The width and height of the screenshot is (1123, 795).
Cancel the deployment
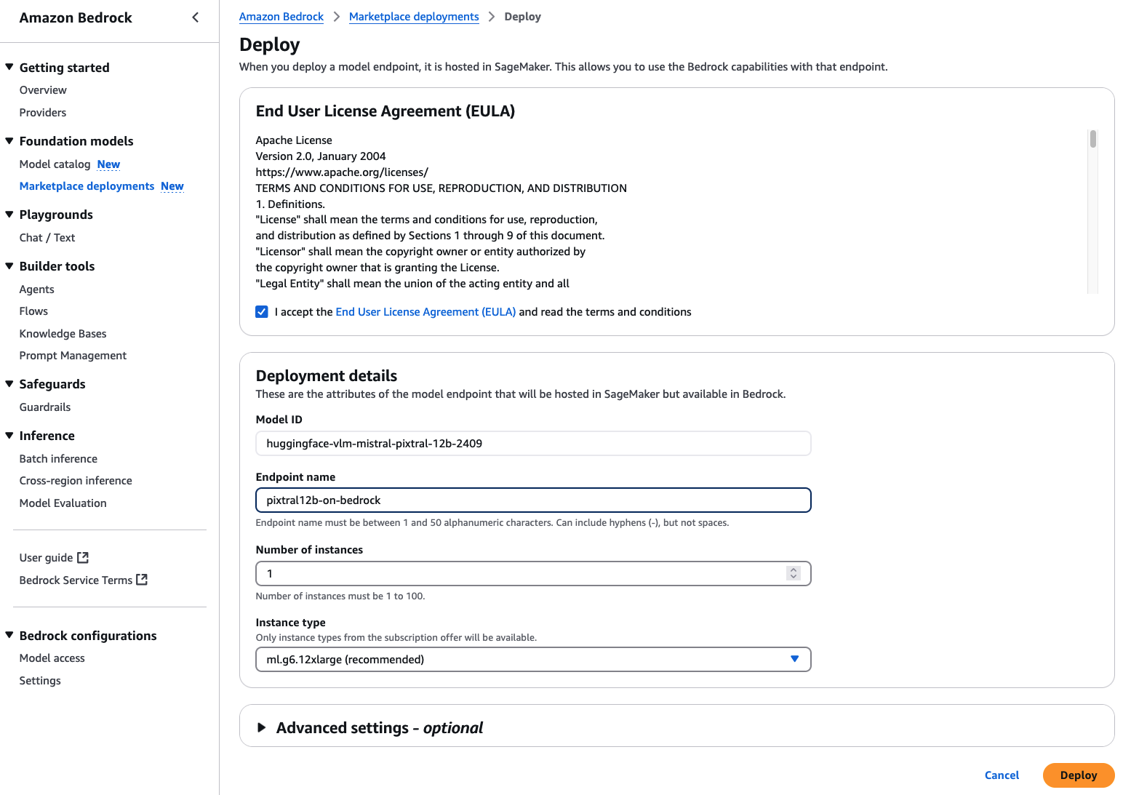pyautogui.click(x=1002, y=775)
